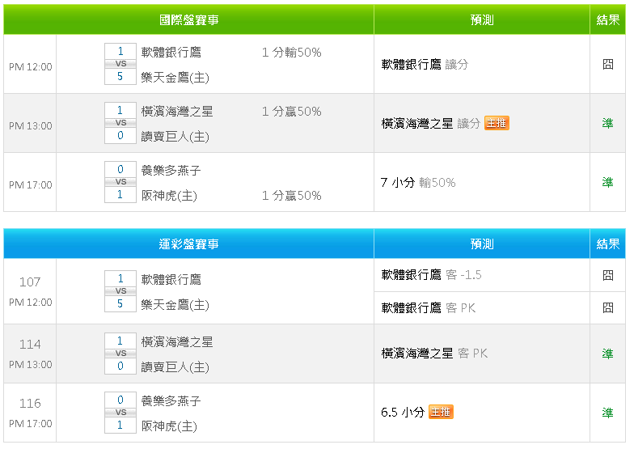Click the 結果 column header in 運彩盤 table
Image resolution: width=634 pixels, height=449 pixels.
607,244
